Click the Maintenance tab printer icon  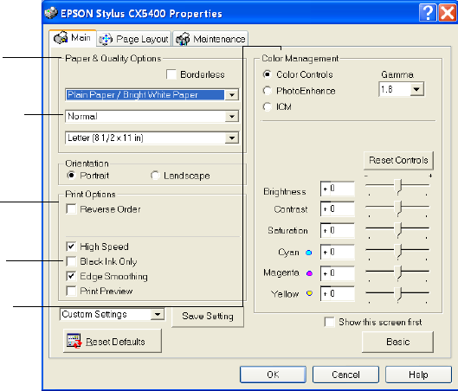click(x=183, y=39)
